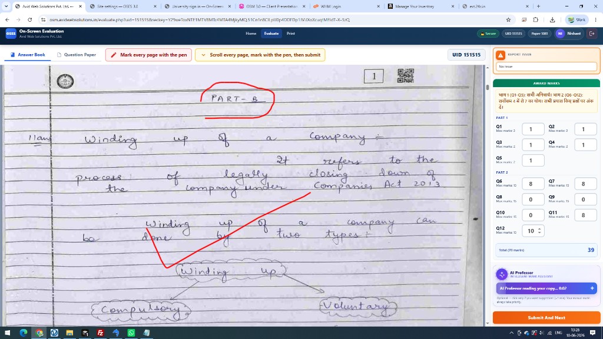Screen dimensions: 603x339
Task: Click the site information icon in address bar
Action: [x=43, y=19]
